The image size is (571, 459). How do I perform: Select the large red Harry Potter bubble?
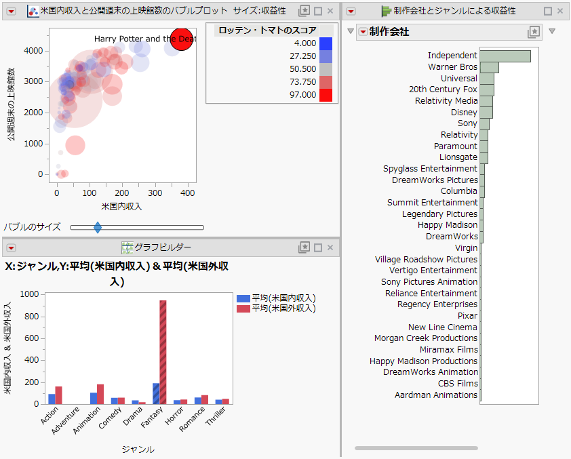pyautogui.click(x=181, y=39)
